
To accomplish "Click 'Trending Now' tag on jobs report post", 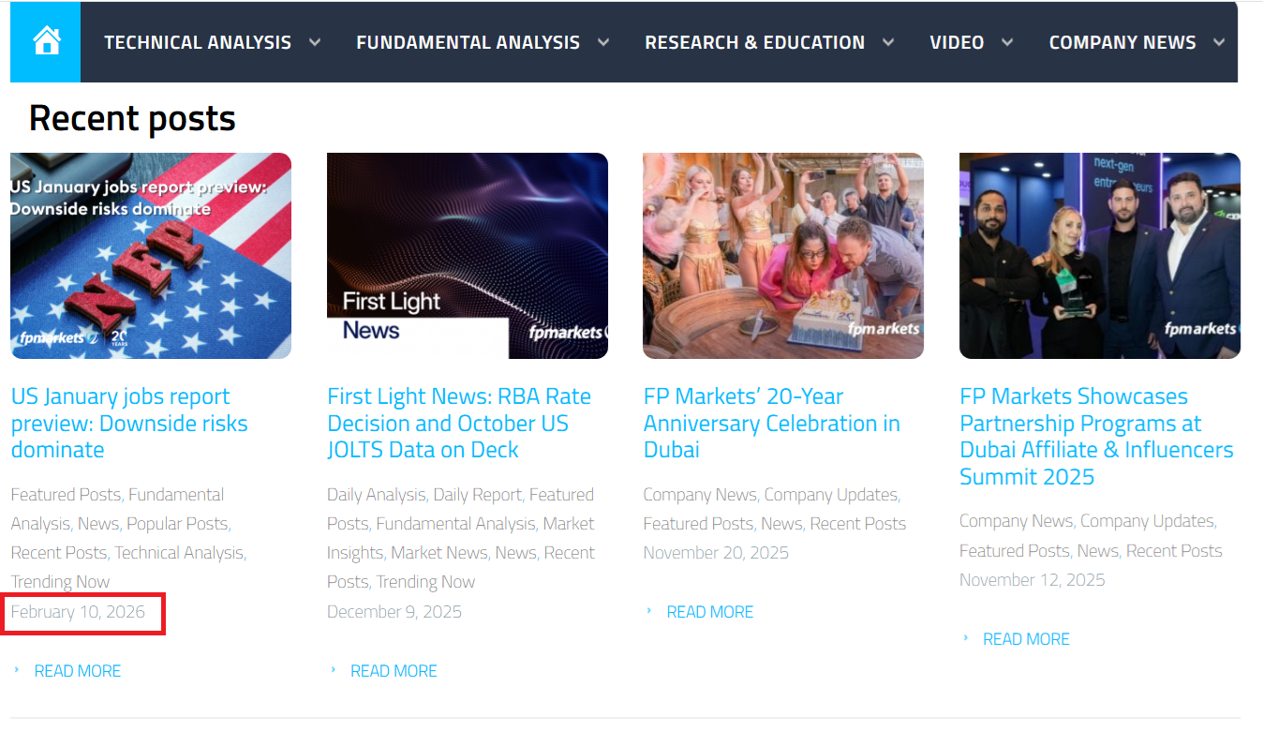I will pyautogui.click(x=60, y=582).
